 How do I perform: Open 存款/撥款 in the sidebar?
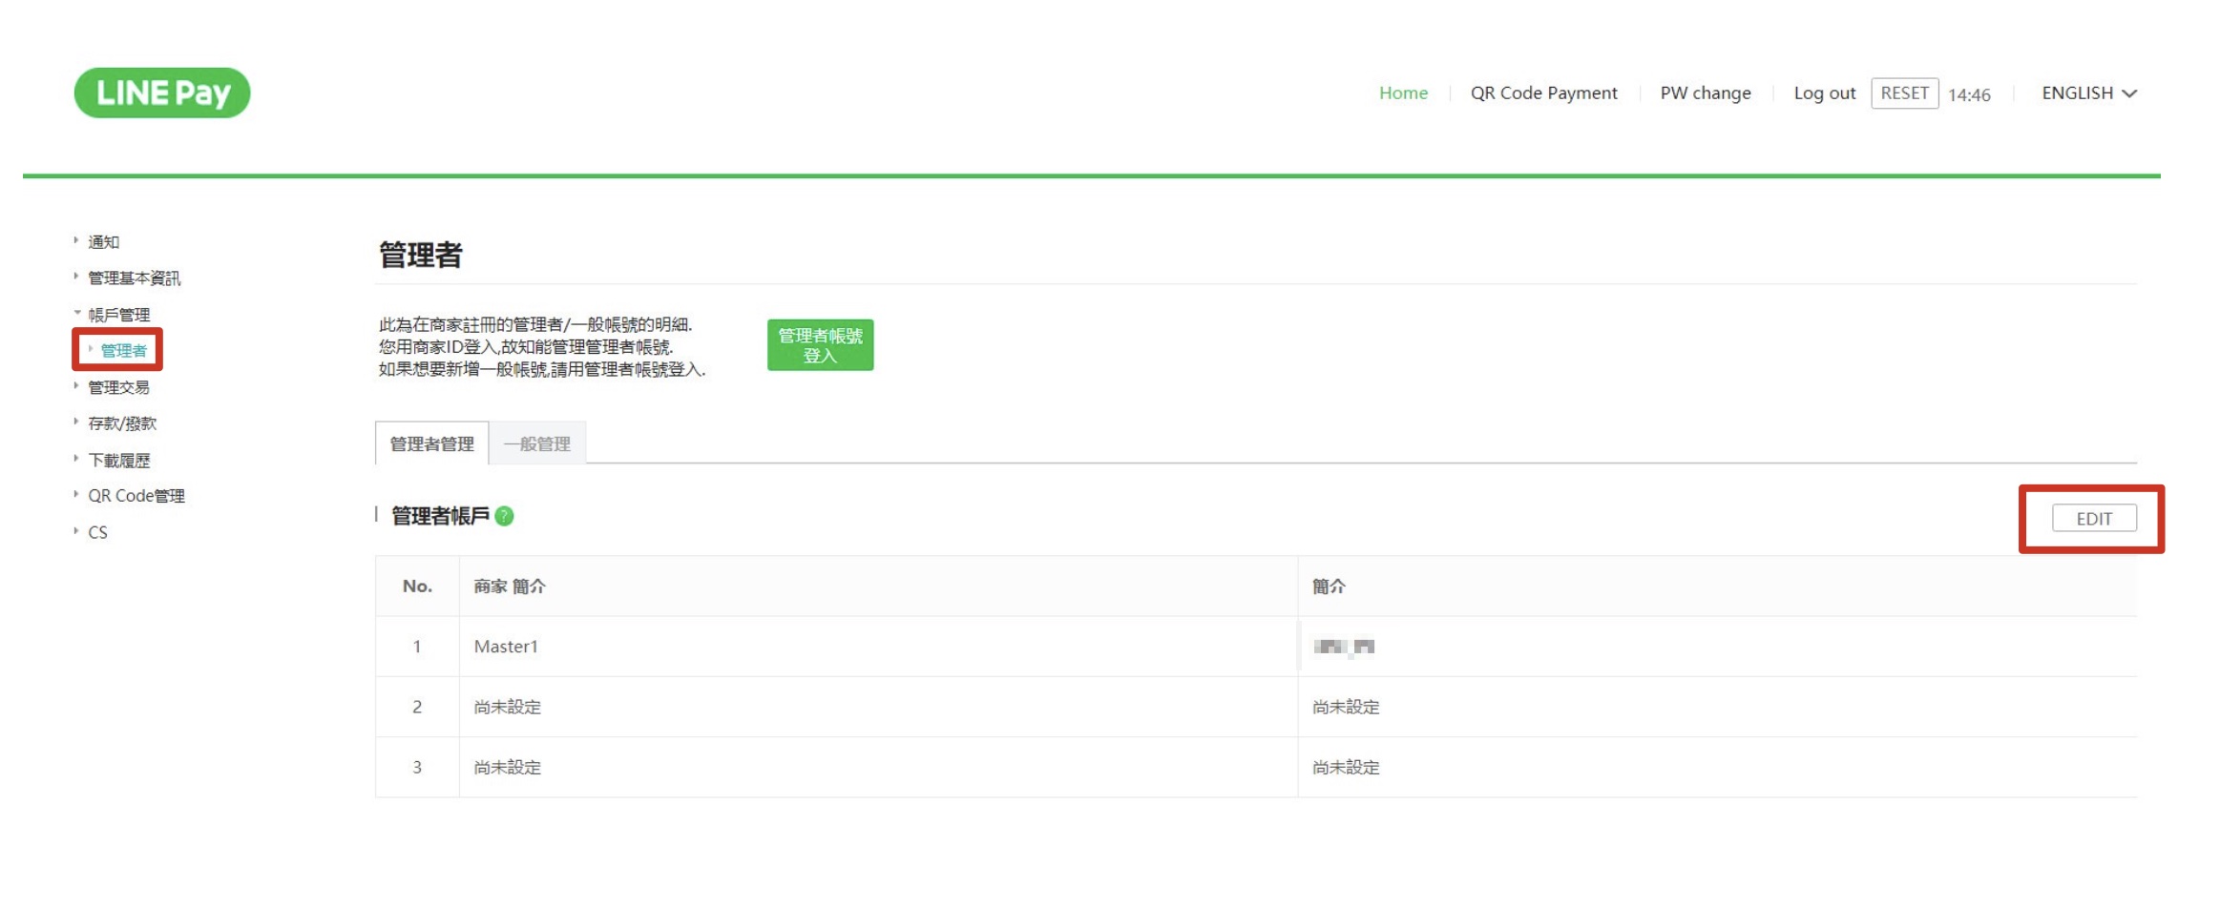(x=122, y=423)
